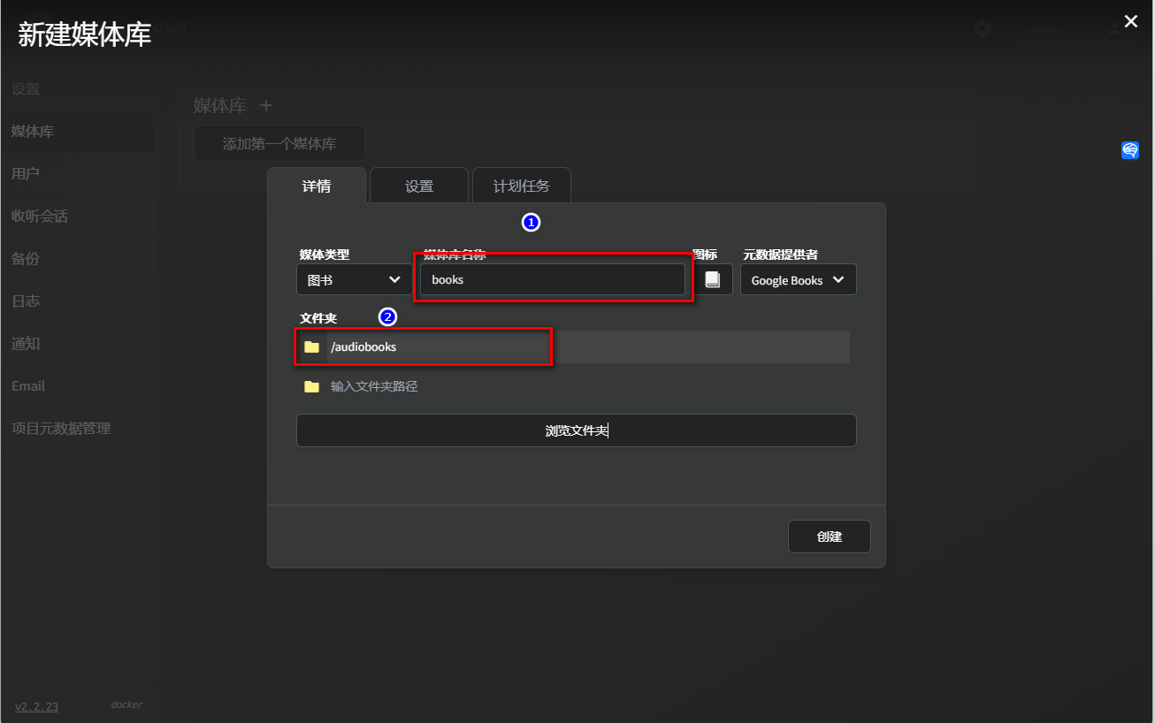1155x723 pixels.
Task: Click the folder icon beside /audiobooks
Action: pyautogui.click(x=311, y=346)
